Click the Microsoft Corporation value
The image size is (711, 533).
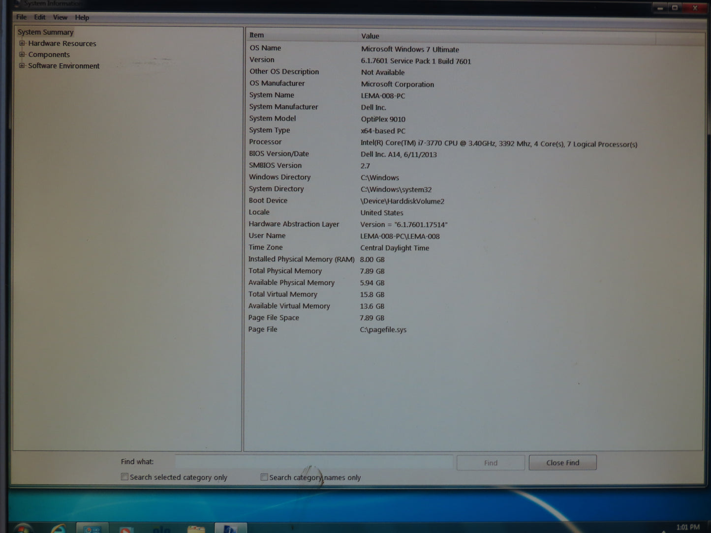tap(398, 84)
